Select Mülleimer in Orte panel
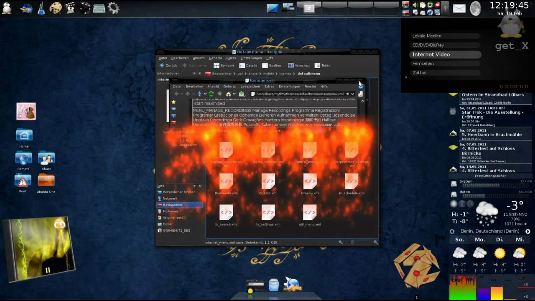535x301 pixels. coord(180,211)
